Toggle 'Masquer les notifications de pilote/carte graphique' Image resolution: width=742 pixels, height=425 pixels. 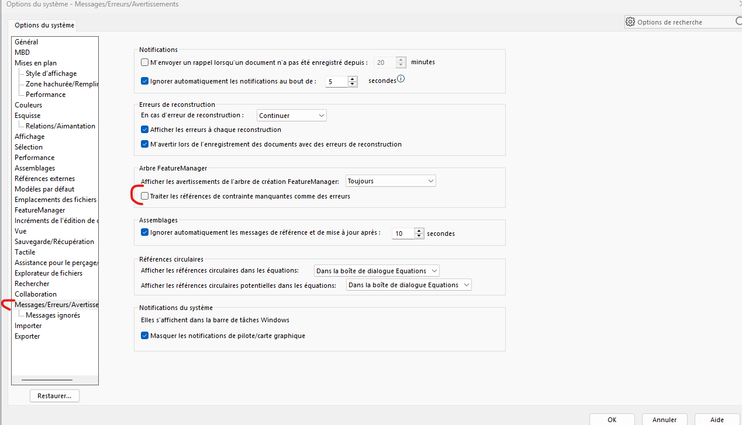(x=145, y=336)
